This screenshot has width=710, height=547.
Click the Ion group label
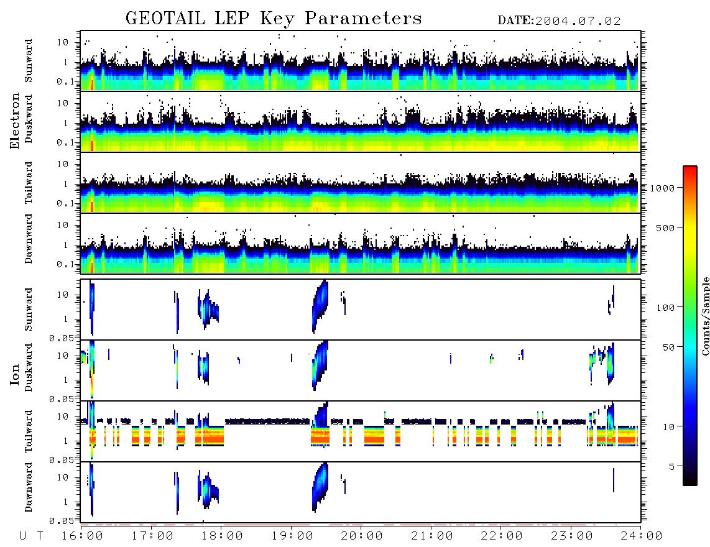[15, 374]
